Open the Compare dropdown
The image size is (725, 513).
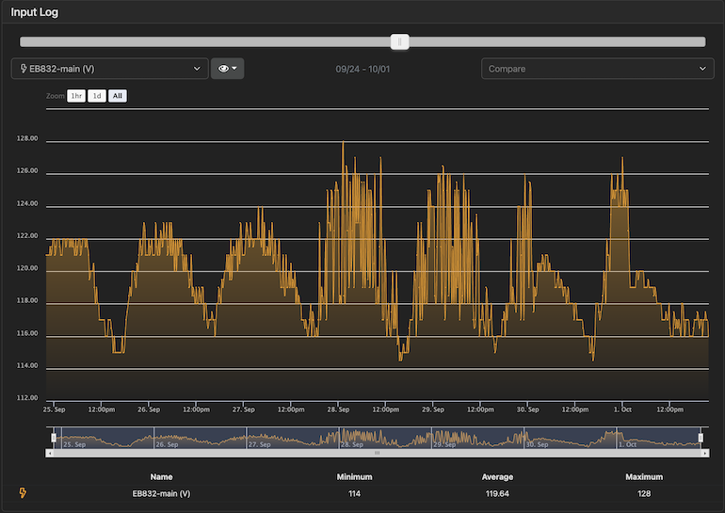coord(597,69)
